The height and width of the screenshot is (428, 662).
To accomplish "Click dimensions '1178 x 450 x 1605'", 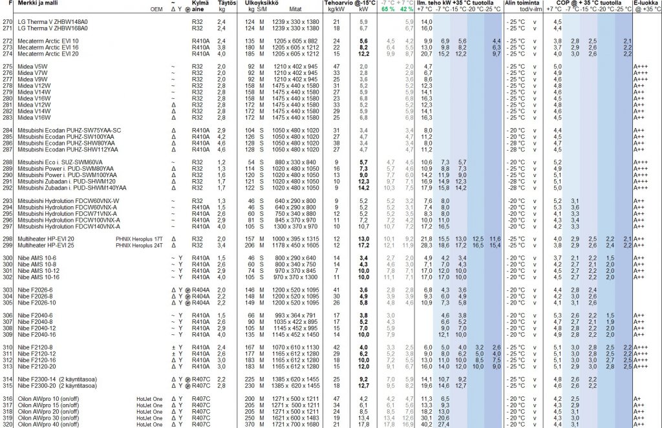I will click(x=295, y=245).
